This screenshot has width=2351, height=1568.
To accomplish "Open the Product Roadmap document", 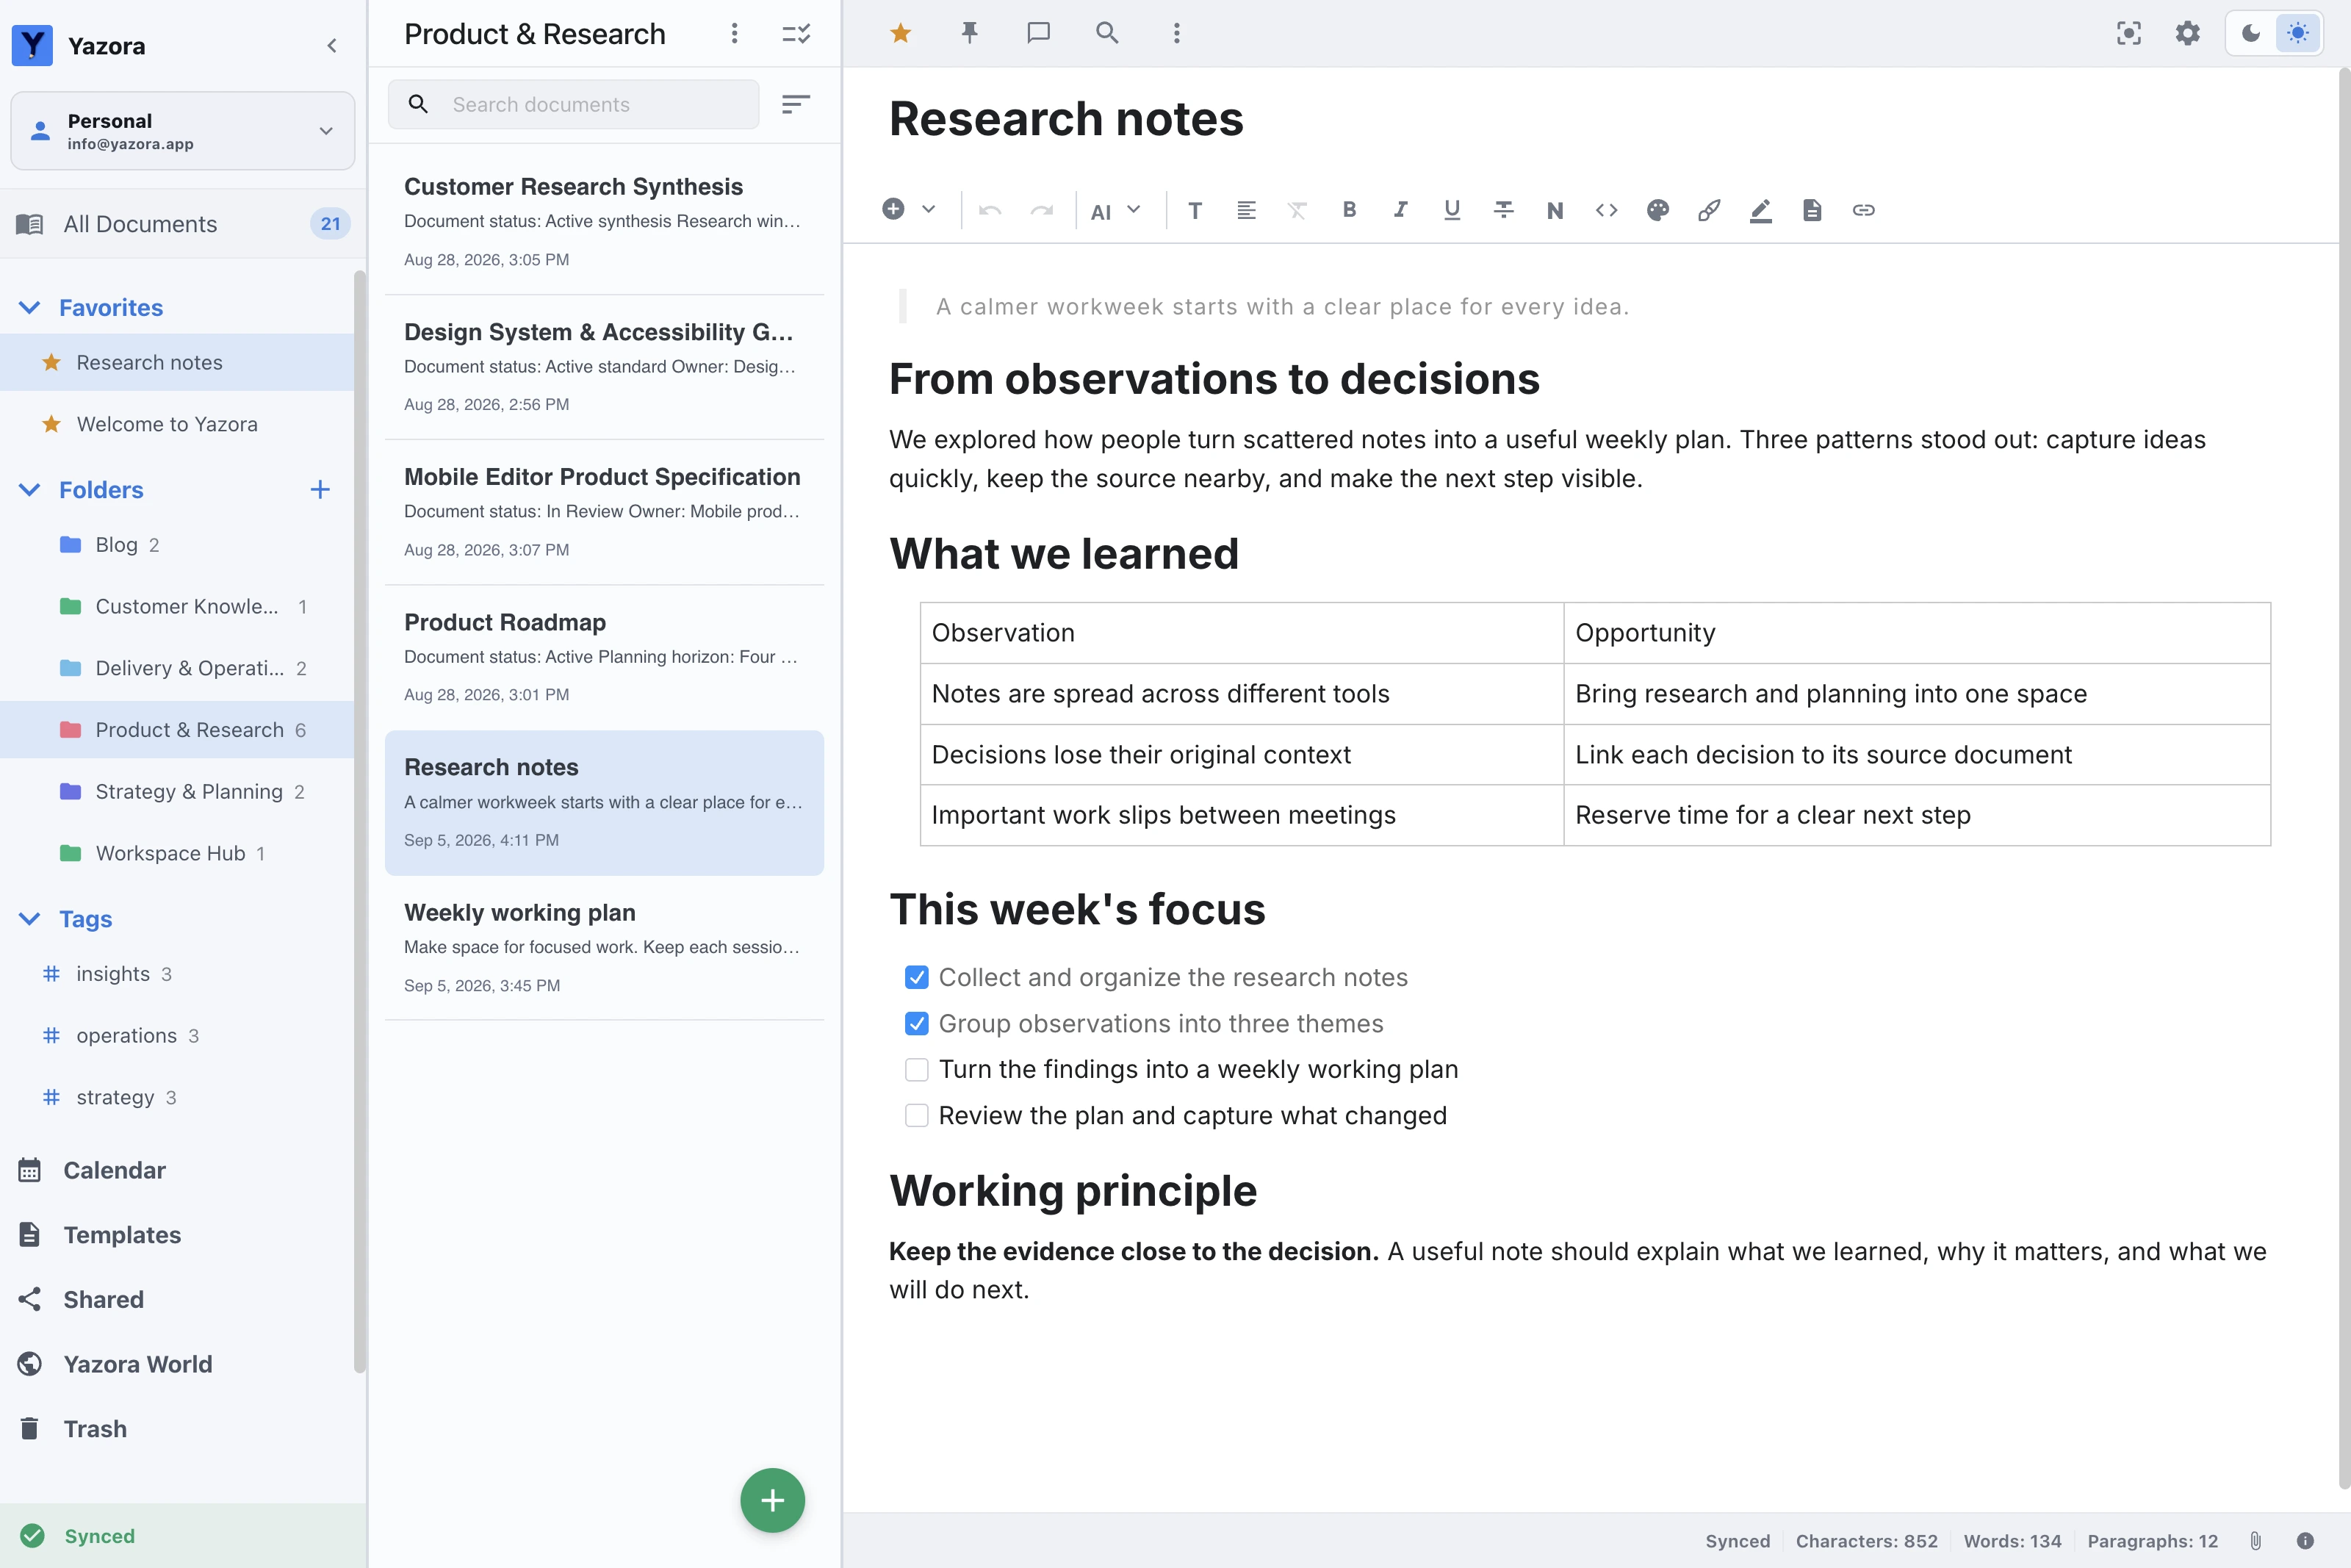I will click(604, 657).
